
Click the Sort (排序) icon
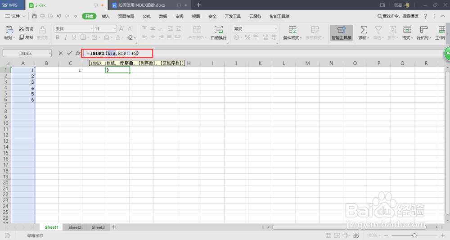pos(392,30)
